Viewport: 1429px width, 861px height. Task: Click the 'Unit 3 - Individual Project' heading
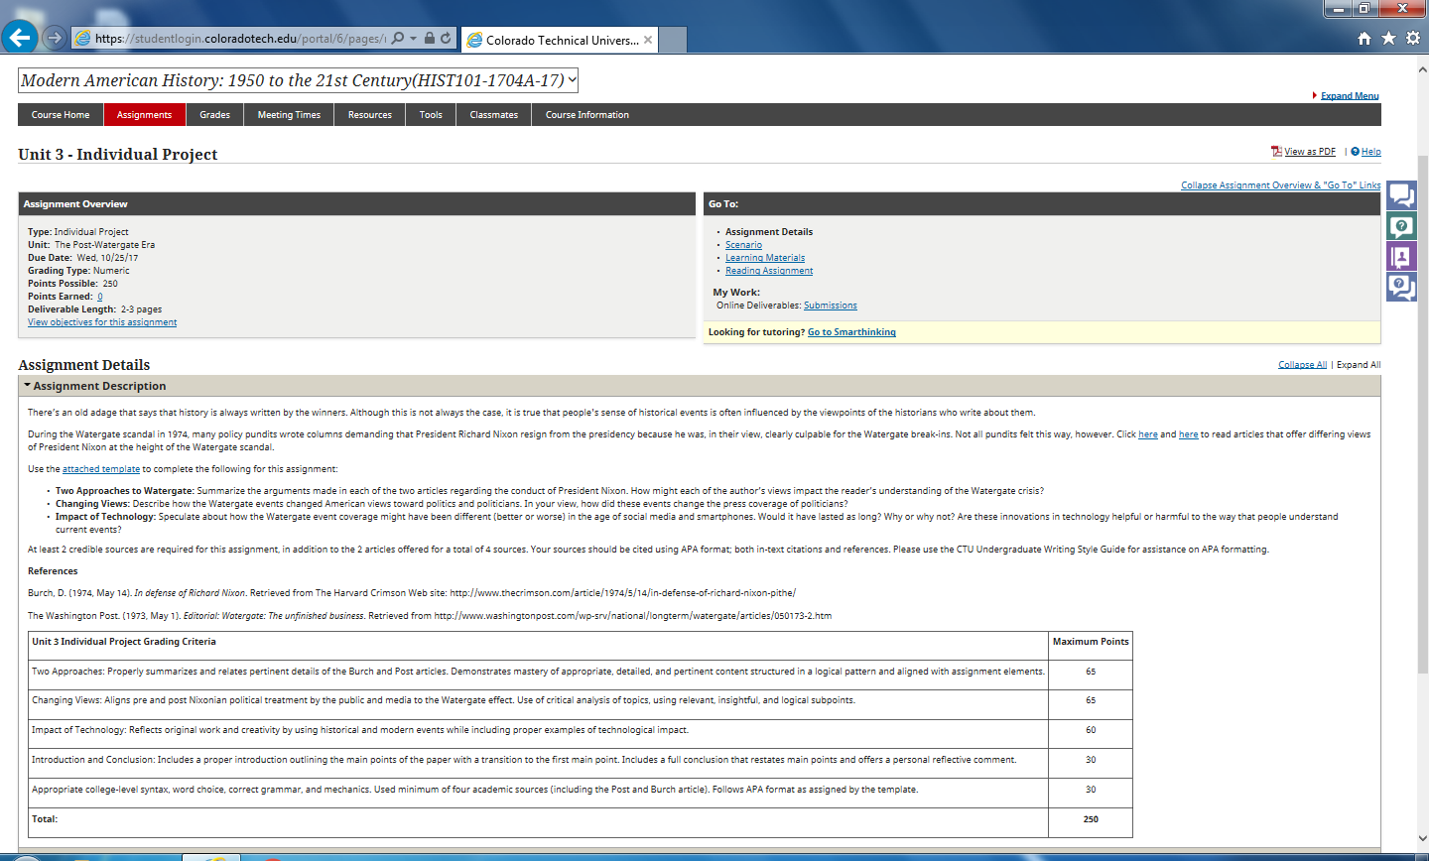point(118,155)
